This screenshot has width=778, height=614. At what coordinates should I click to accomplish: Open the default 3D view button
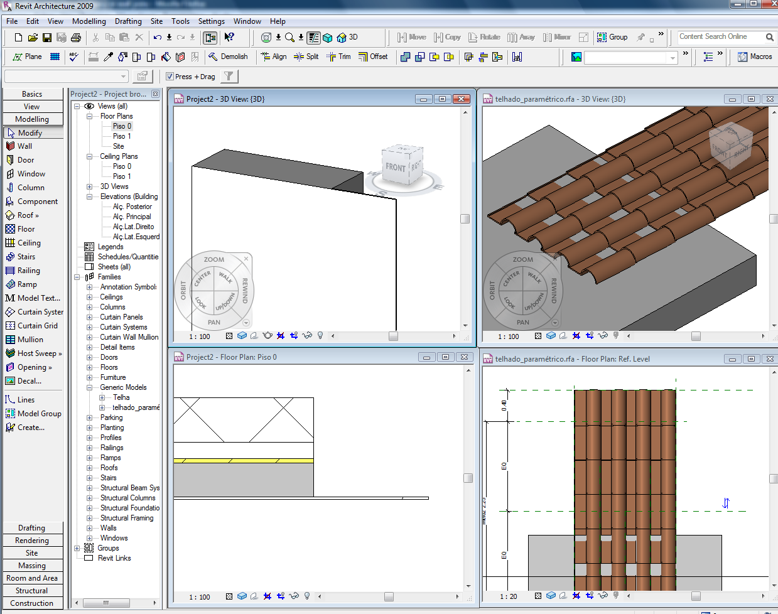348,38
